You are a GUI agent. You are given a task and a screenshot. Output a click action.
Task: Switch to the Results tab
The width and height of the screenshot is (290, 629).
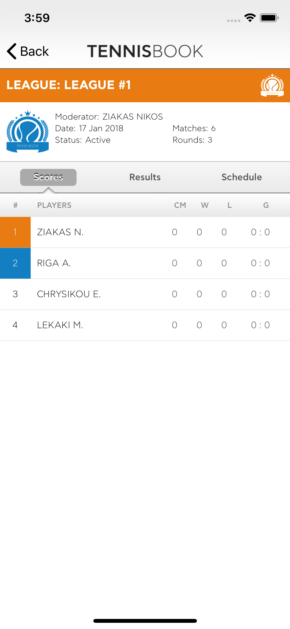pos(145,177)
